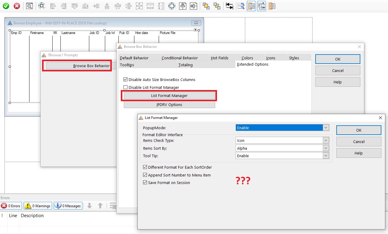Uncheck Disable Auto Size BrowseBox Columns
The height and width of the screenshot is (234, 388).
(x=126, y=80)
